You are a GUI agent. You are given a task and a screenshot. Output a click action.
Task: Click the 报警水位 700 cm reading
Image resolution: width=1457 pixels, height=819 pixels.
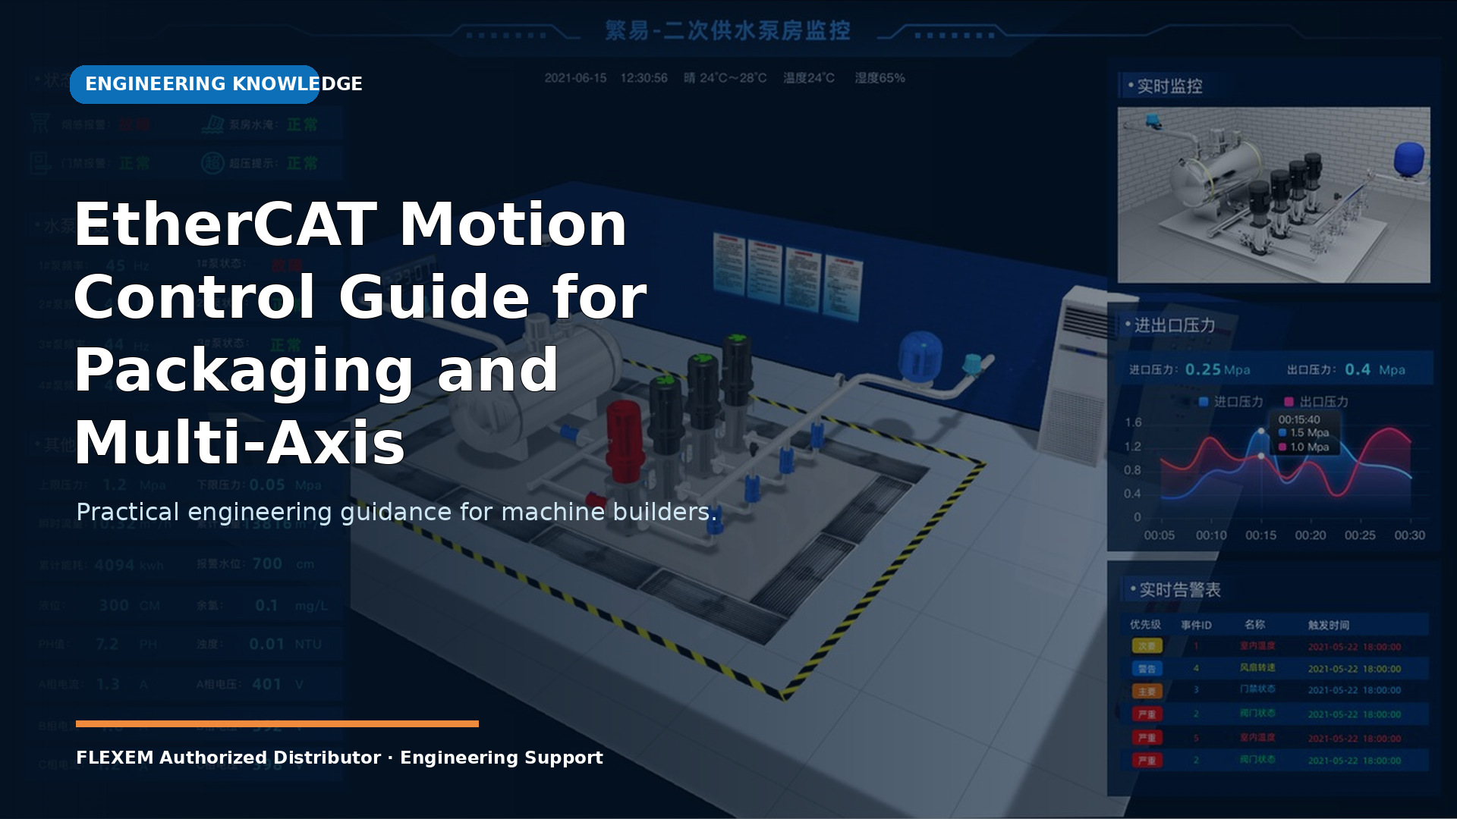coord(255,564)
